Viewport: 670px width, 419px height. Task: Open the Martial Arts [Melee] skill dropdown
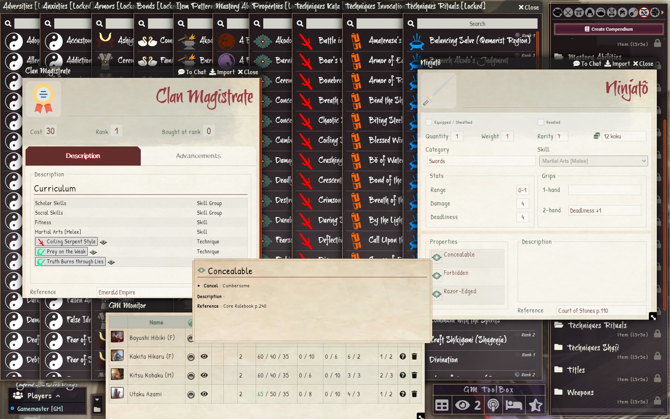pyautogui.click(x=593, y=161)
